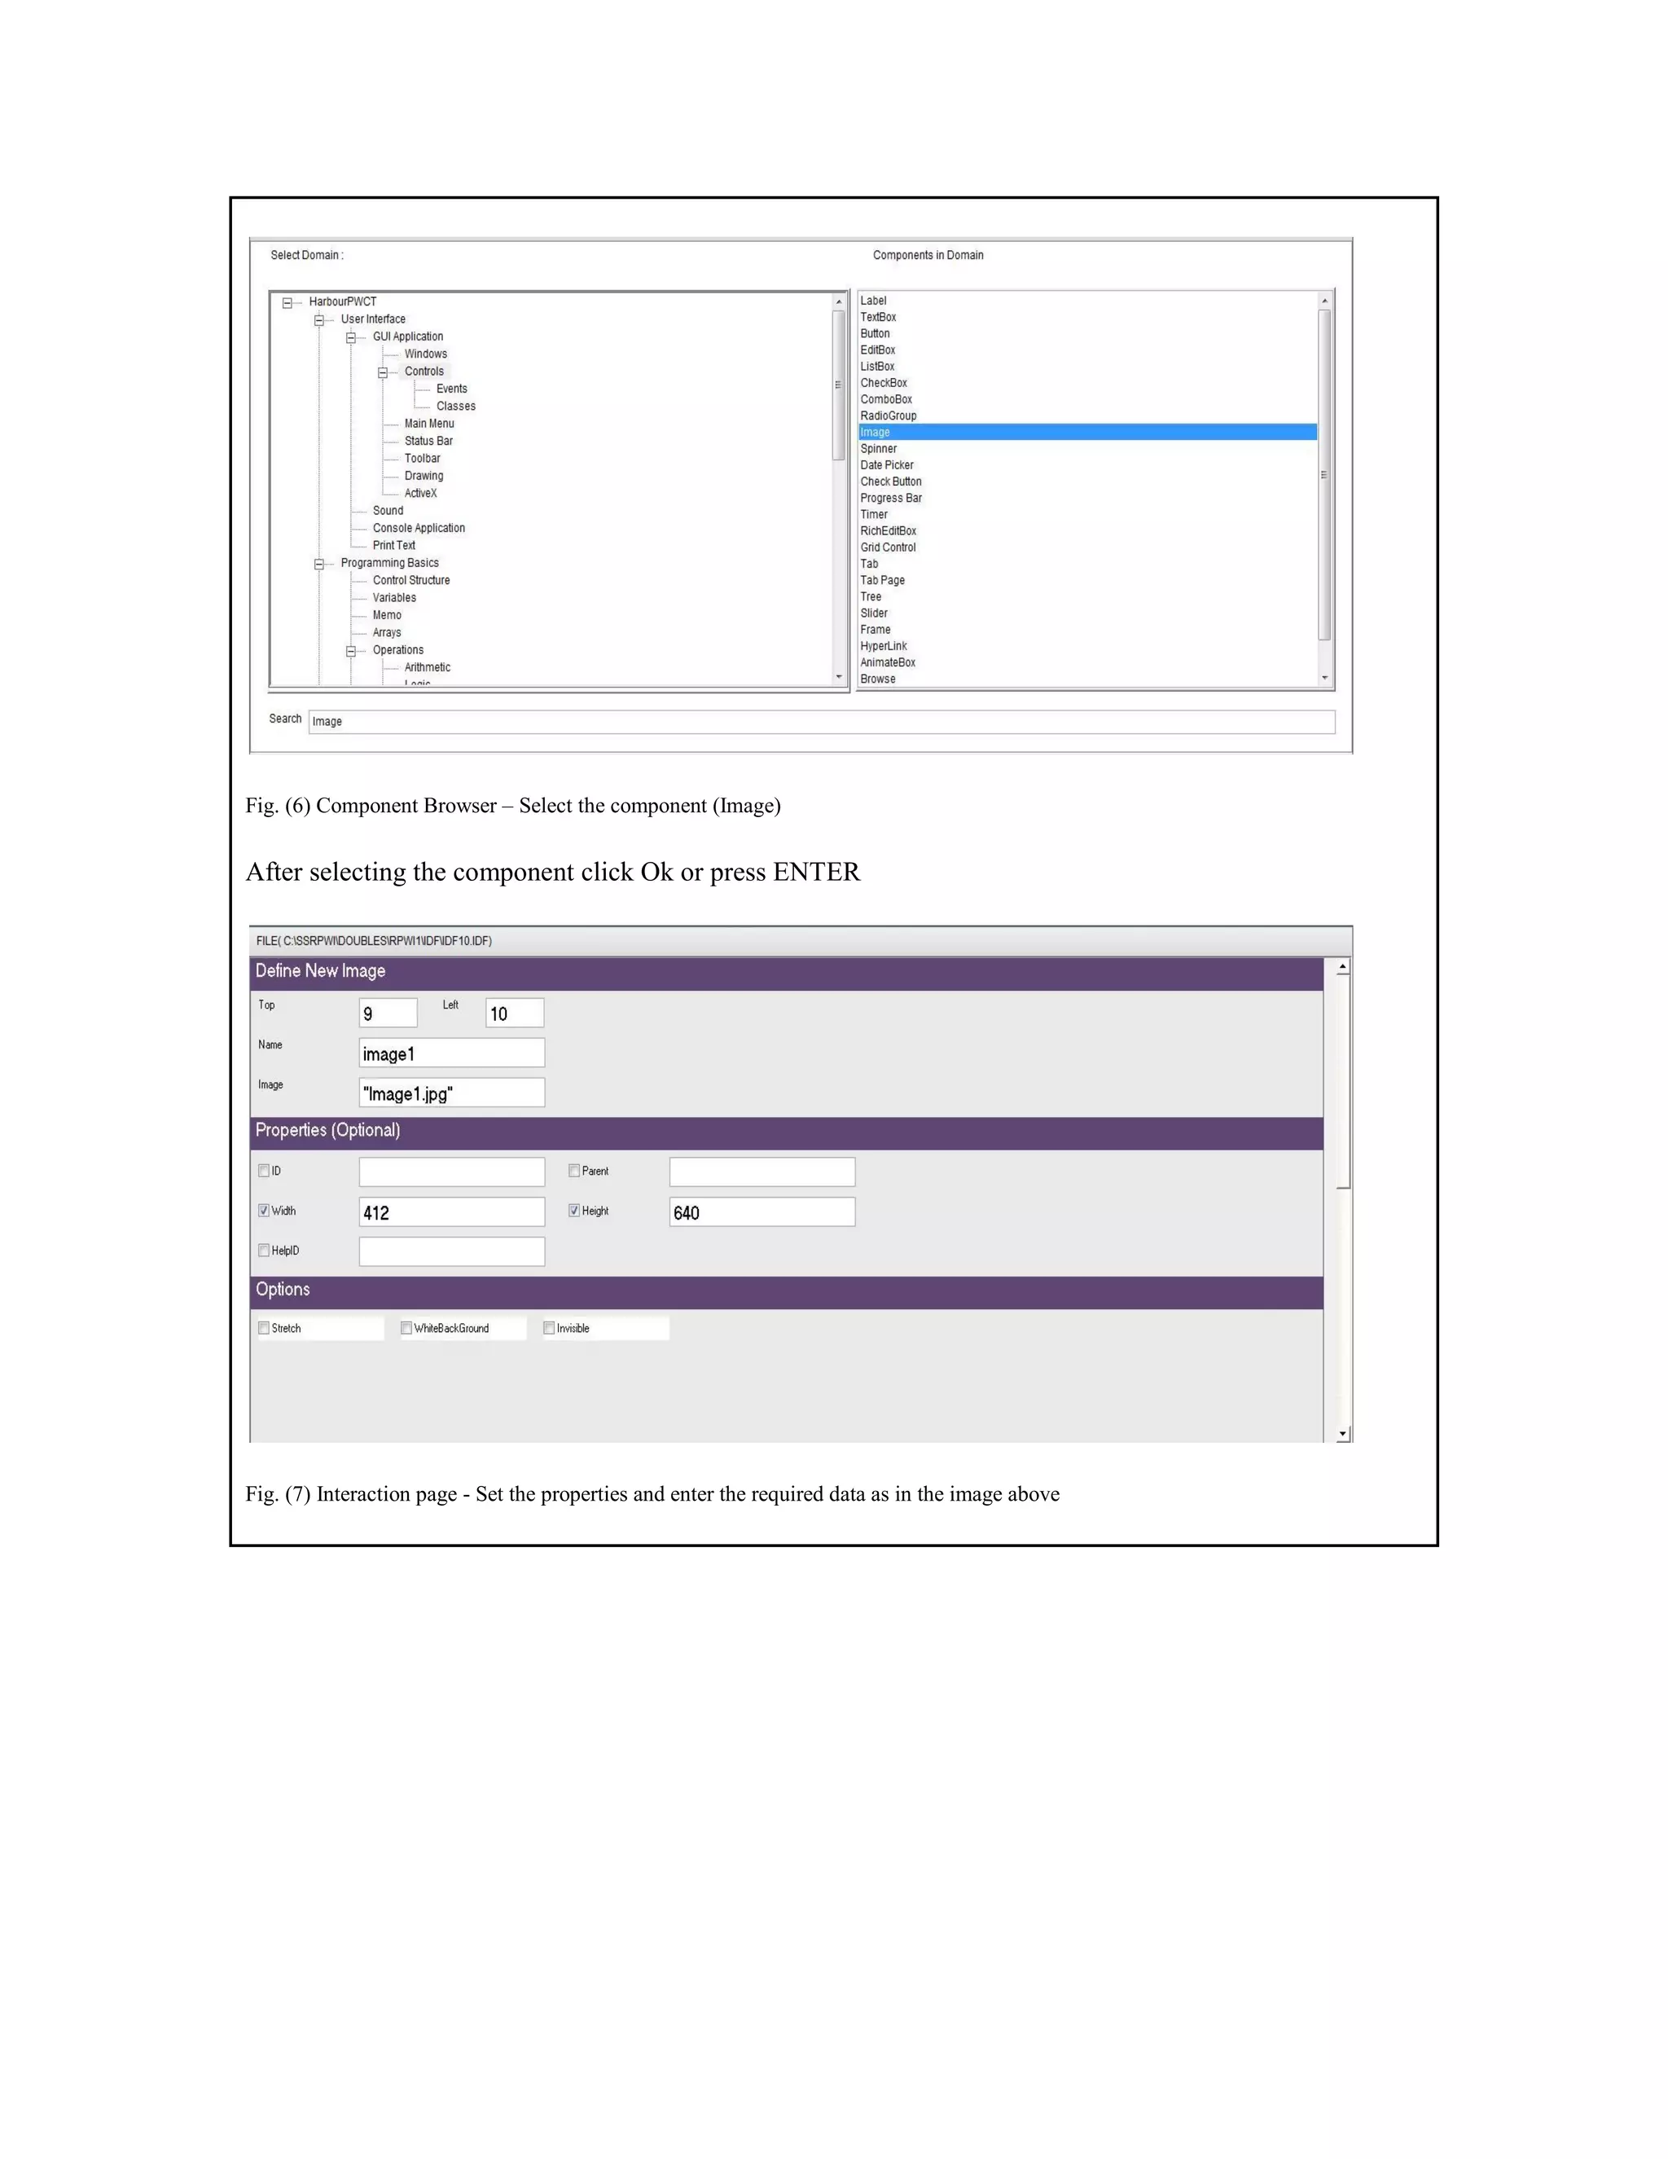
Task: Click interaction page scroll-down arrow
Action: pos(1343,1433)
